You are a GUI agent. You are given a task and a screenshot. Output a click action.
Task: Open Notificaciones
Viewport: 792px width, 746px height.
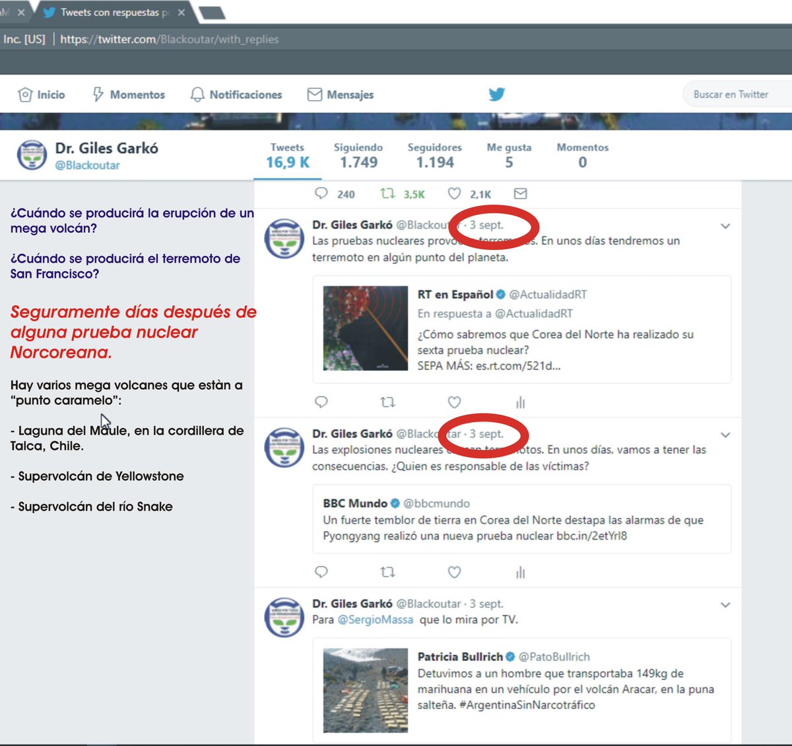click(x=236, y=95)
